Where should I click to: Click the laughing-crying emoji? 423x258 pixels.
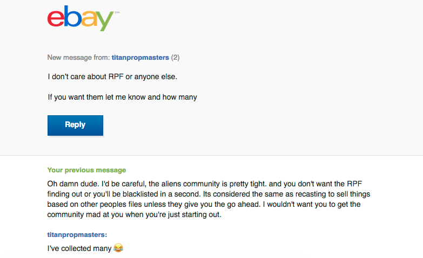pyautogui.click(x=118, y=248)
